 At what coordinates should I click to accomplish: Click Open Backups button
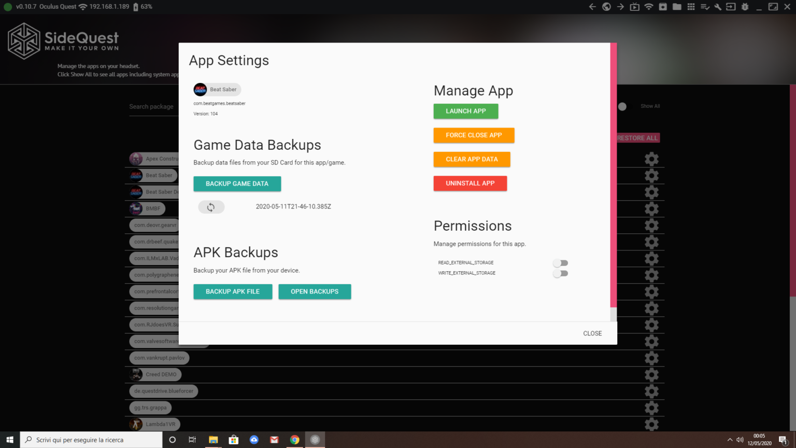pos(315,291)
